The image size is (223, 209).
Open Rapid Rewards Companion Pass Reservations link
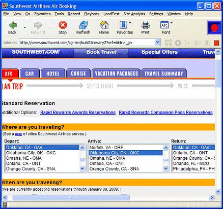pos(165,112)
